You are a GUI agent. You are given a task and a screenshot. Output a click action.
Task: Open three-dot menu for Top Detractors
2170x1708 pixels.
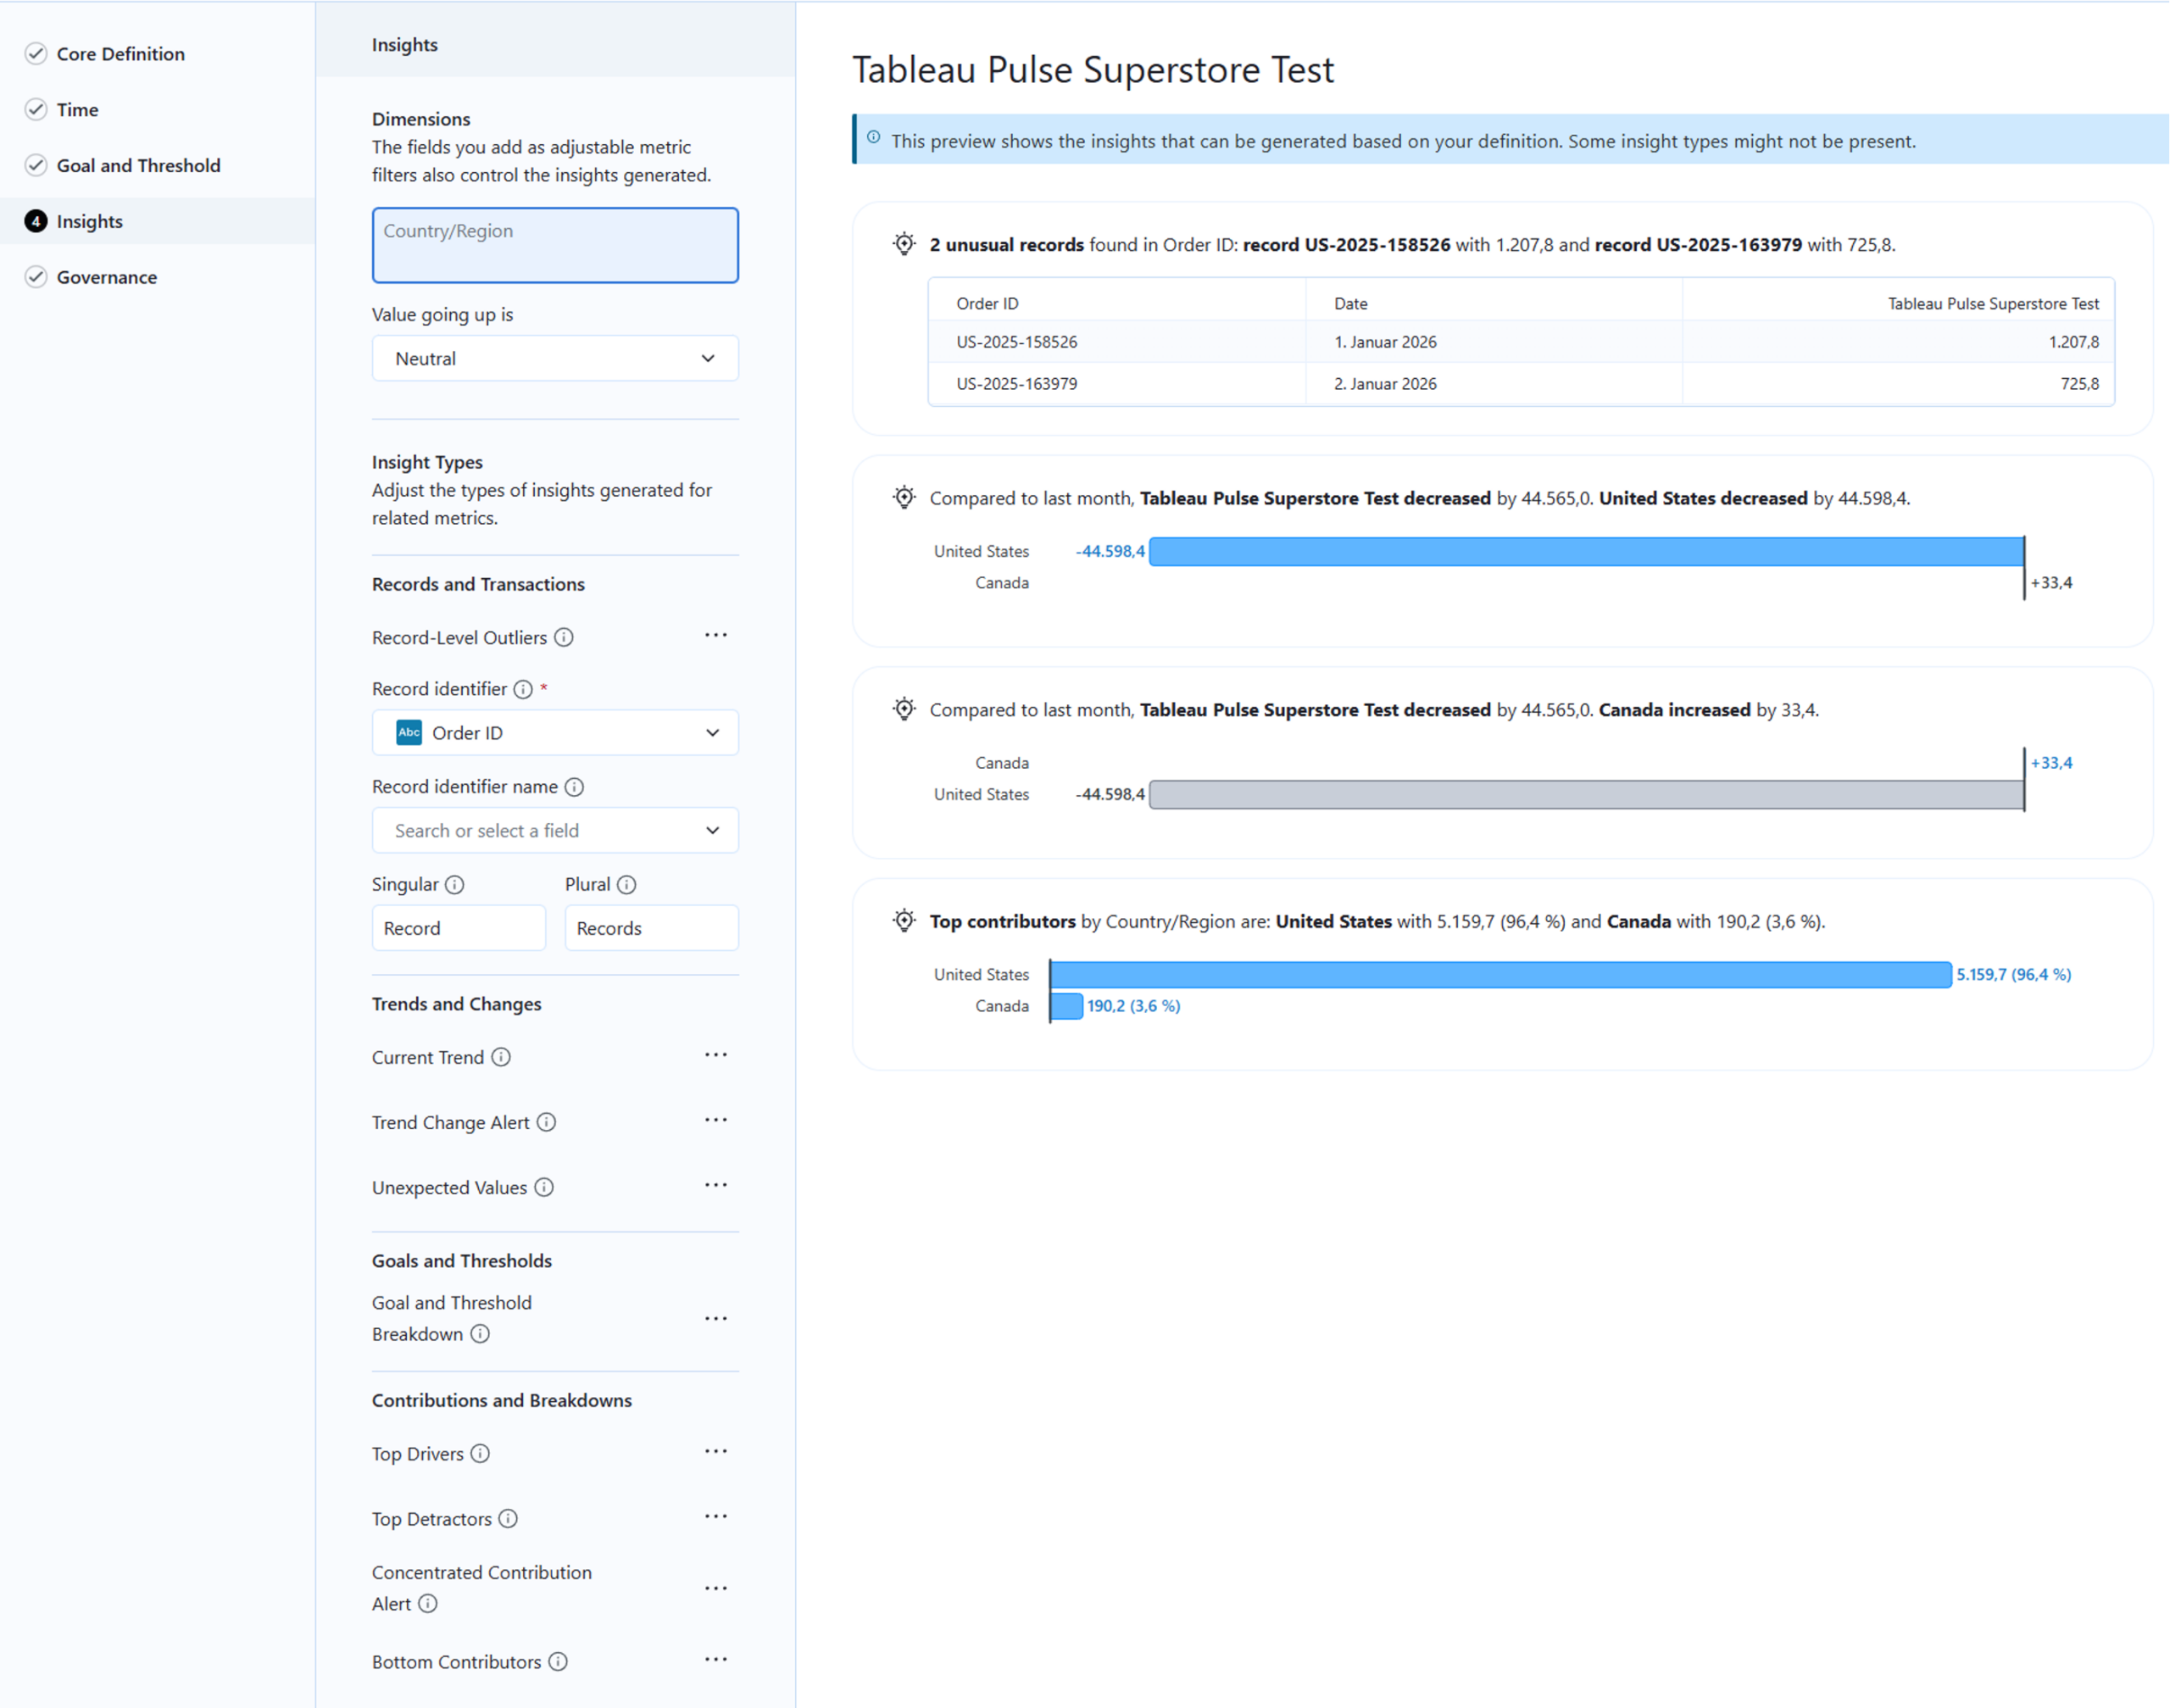pyautogui.click(x=715, y=1516)
